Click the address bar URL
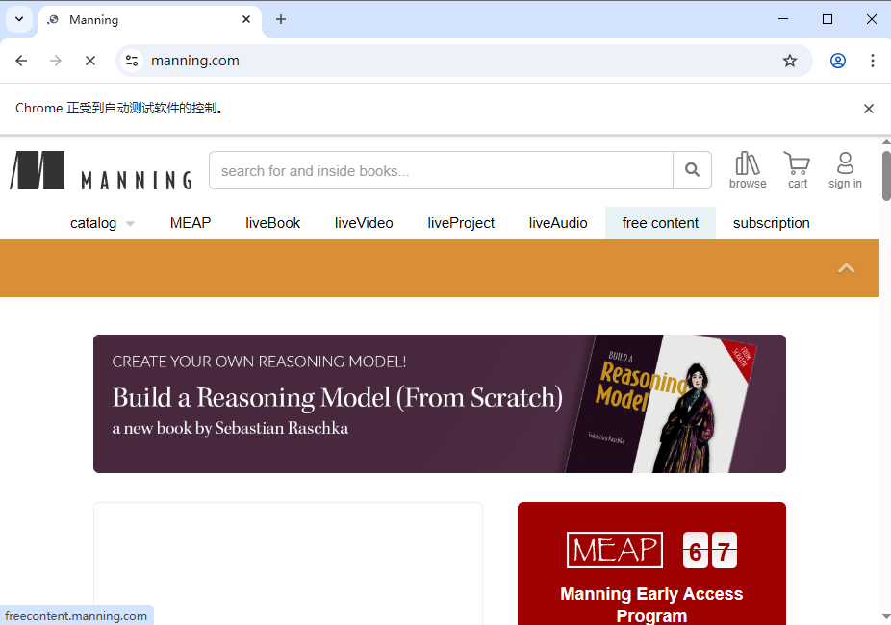 [x=195, y=61]
